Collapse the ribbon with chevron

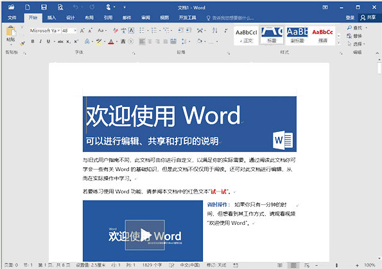coord(377,53)
